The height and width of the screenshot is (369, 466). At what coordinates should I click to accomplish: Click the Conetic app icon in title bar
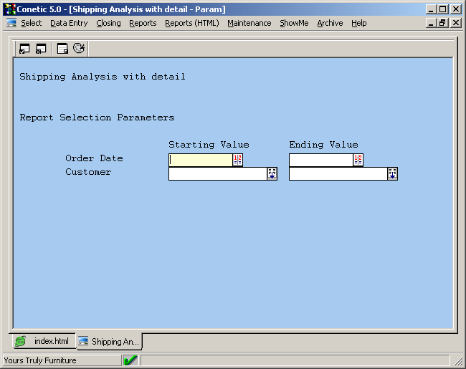pyautogui.click(x=9, y=9)
